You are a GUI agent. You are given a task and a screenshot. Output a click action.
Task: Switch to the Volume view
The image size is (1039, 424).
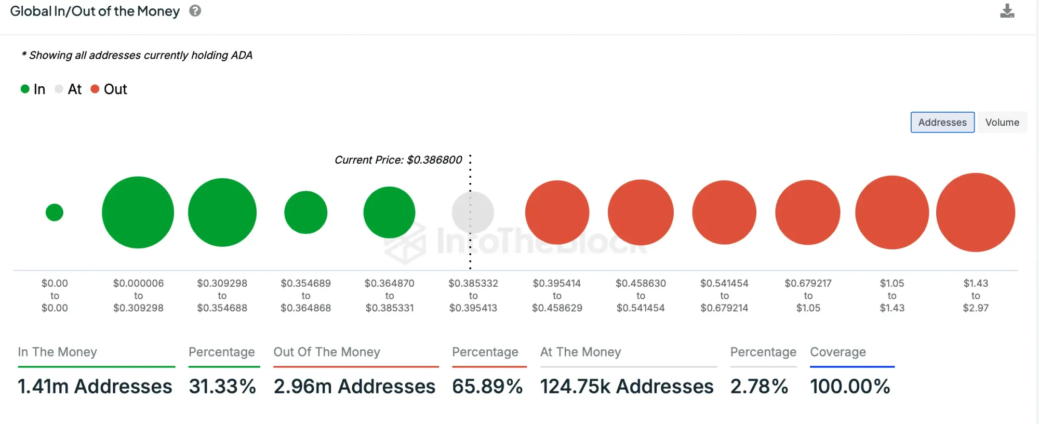point(1002,122)
